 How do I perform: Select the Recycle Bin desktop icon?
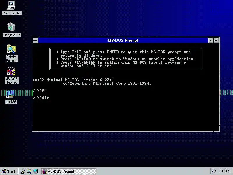pos(12,29)
